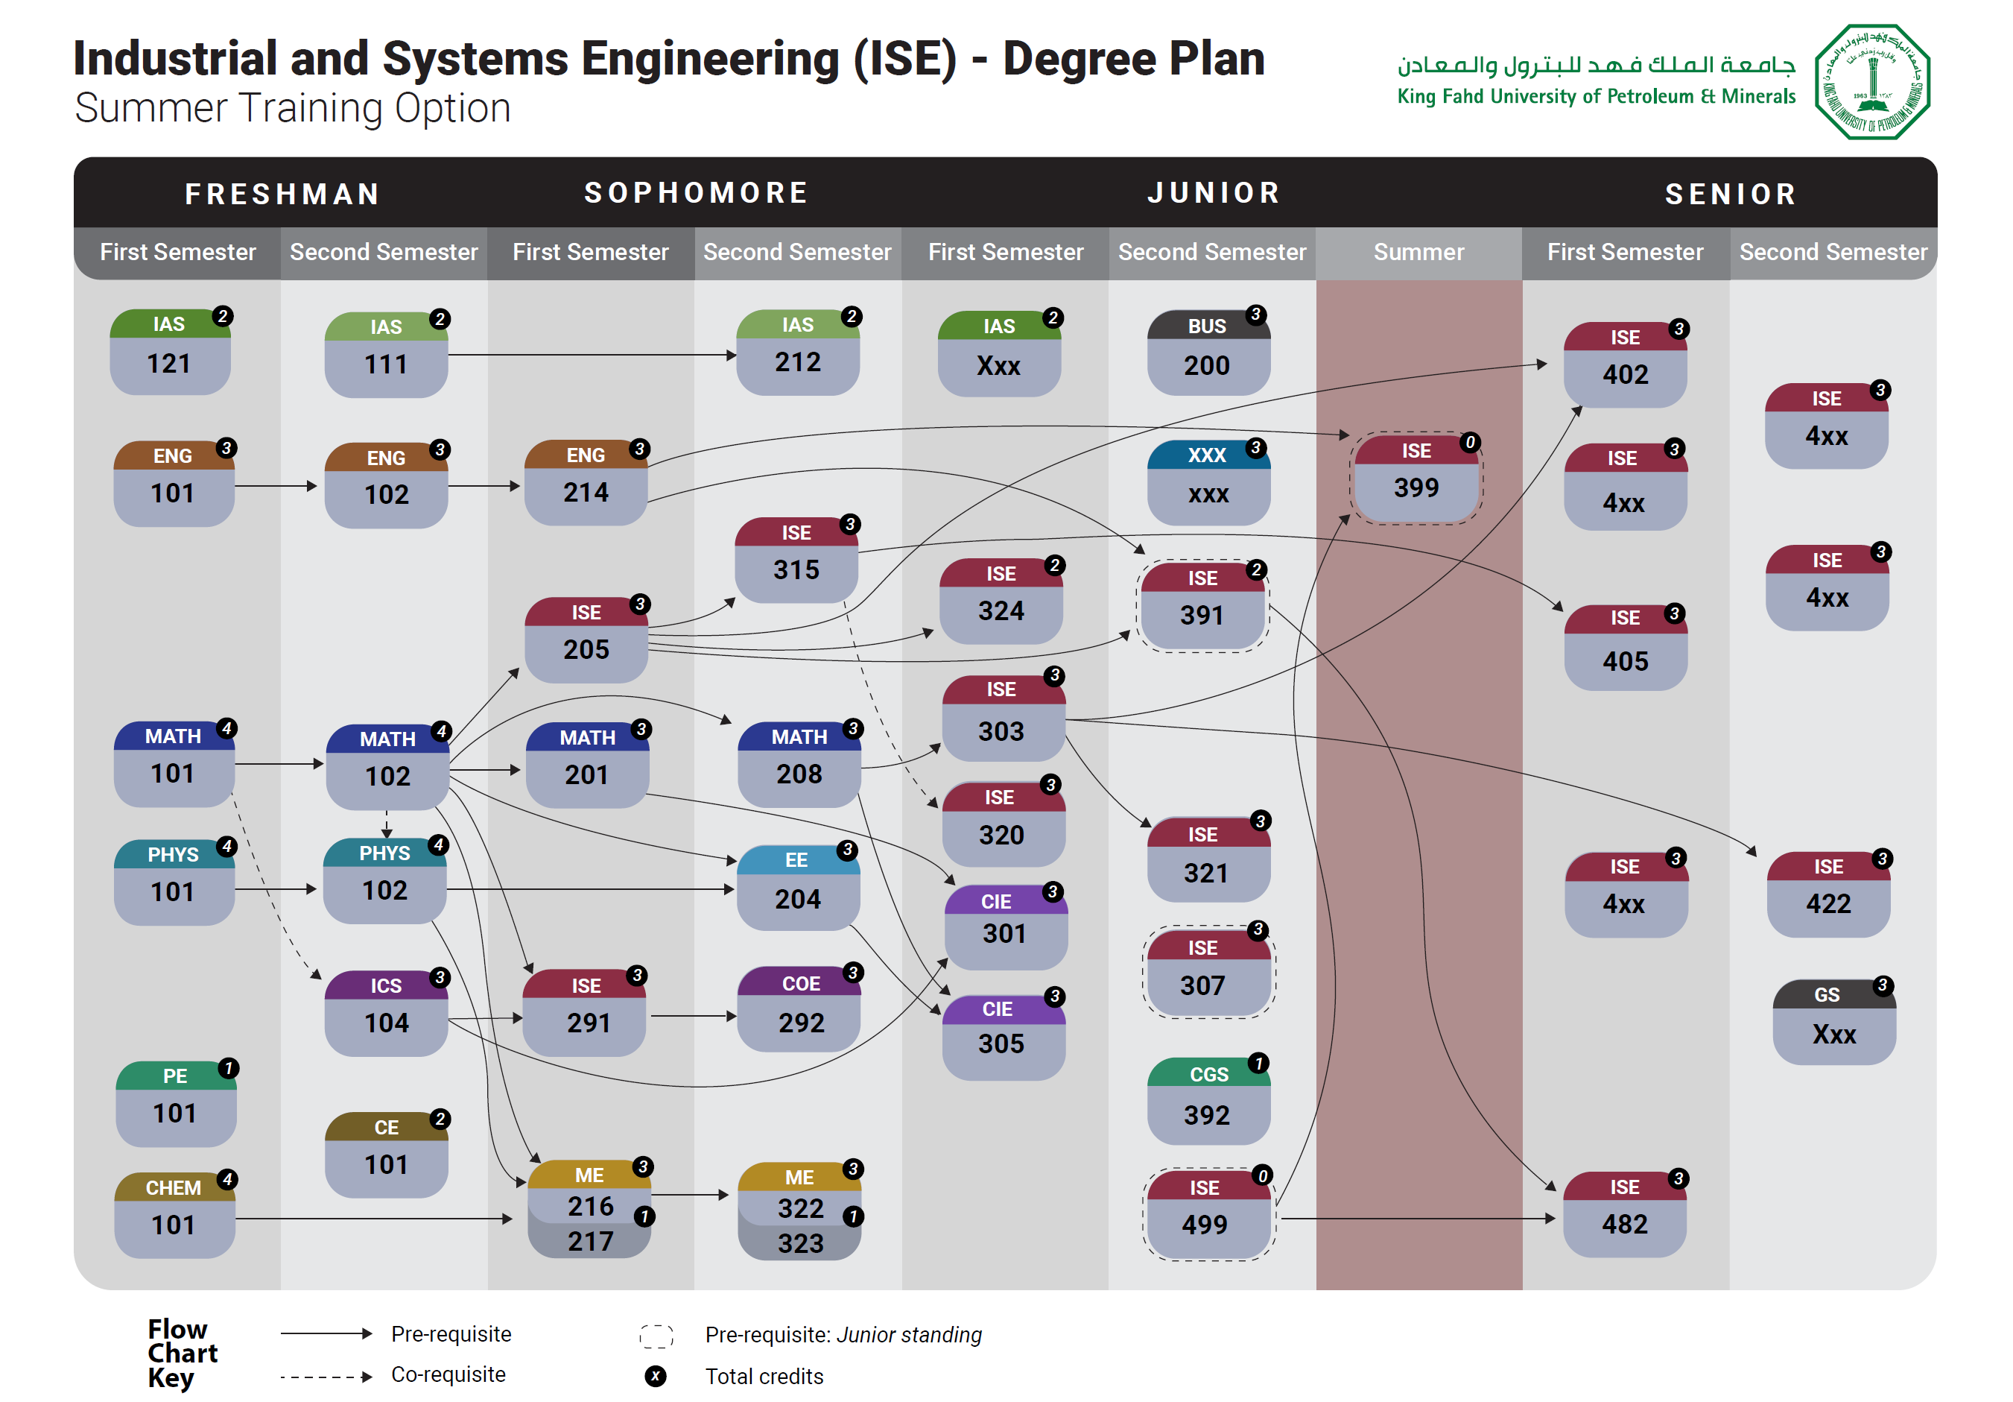
Task: Select the MATH 102 course box
Action: click(x=387, y=766)
